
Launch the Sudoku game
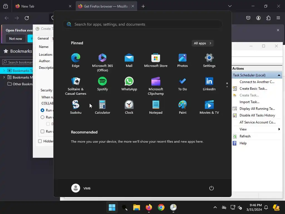[76, 107]
